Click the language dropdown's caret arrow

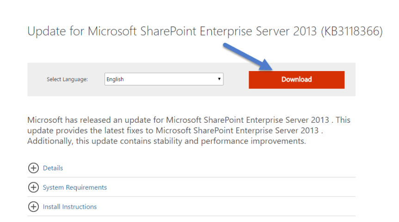pos(219,79)
